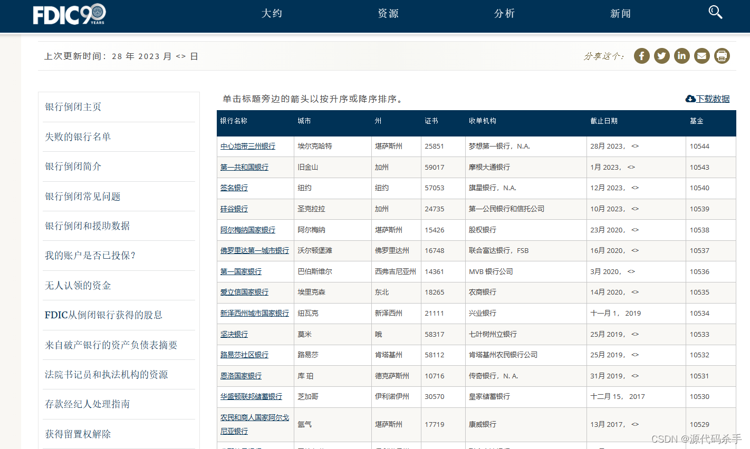Open the search magnifier icon
Viewport: 750px width, 449px height.
click(x=715, y=12)
